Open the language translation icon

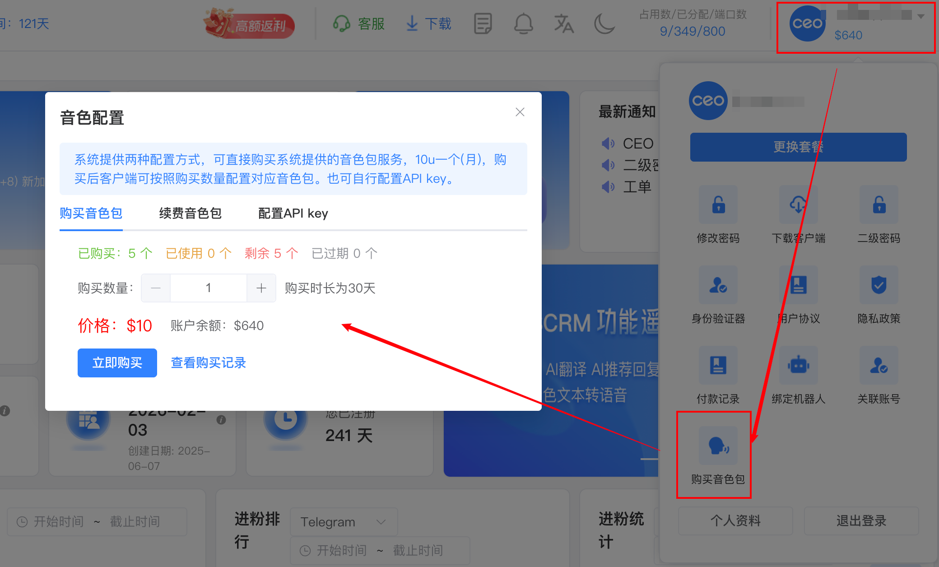(563, 23)
